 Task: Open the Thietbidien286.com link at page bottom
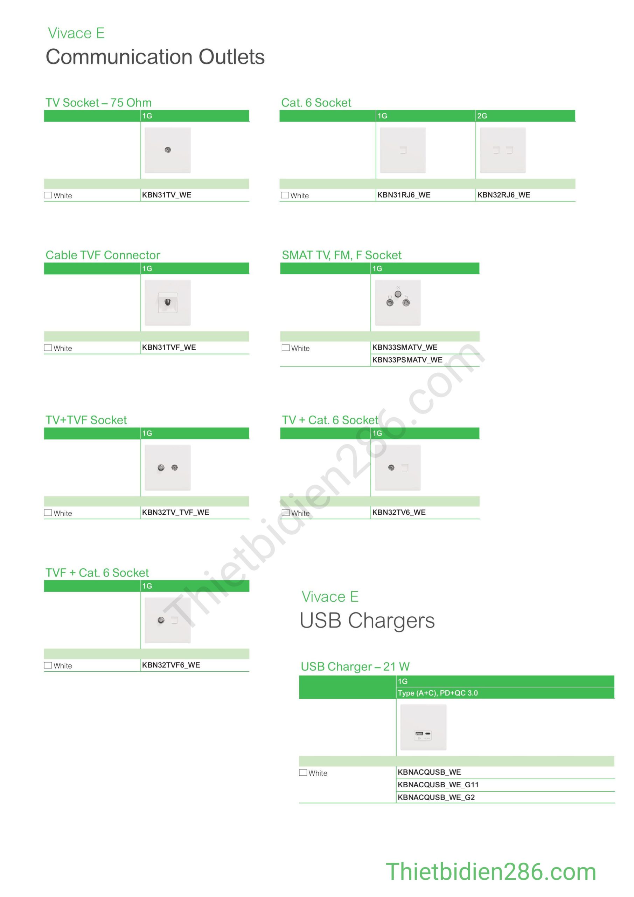point(491,872)
